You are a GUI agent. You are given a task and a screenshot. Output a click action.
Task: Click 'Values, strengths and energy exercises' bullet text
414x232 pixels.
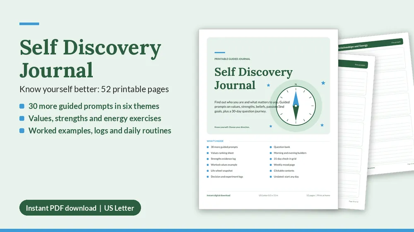(x=94, y=118)
